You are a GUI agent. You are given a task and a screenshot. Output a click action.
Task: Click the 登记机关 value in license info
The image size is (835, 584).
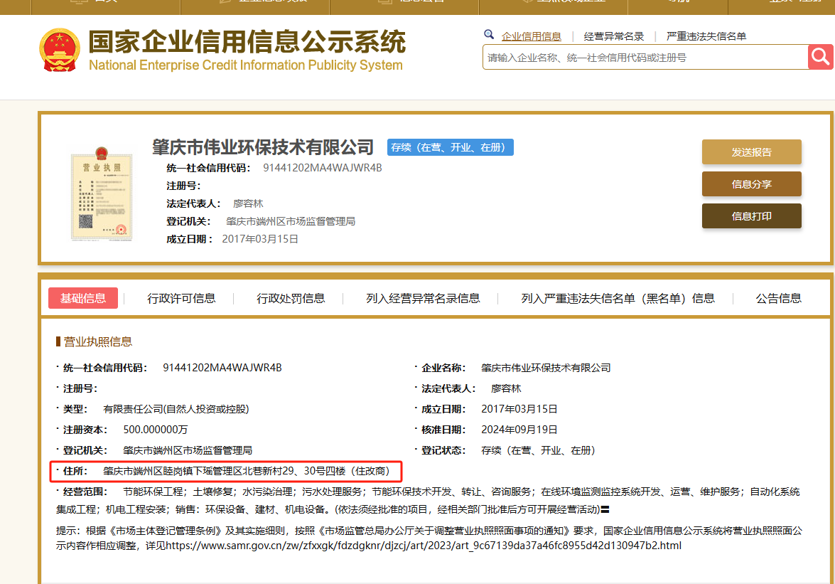coord(188,450)
